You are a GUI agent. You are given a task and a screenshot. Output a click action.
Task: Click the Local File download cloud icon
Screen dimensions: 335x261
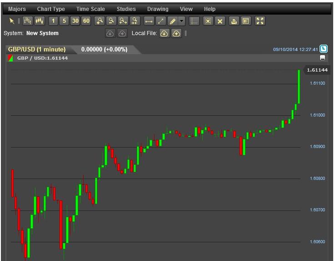click(164, 33)
